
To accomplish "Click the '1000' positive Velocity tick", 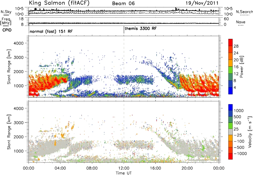I will pyautogui.click(x=239, y=111).
